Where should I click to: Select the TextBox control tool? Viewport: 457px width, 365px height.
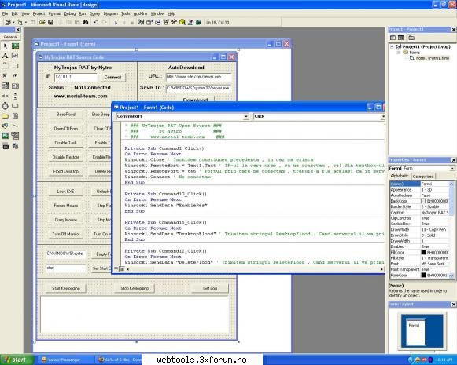pyautogui.click(x=15, y=56)
